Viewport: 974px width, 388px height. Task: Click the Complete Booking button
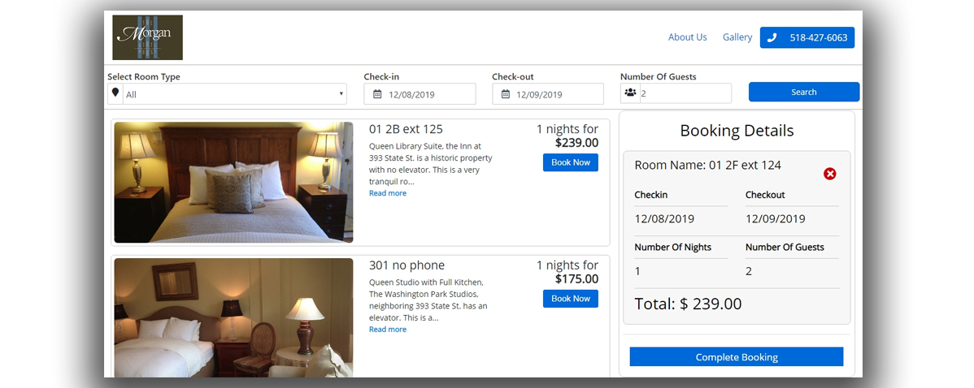(736, 357)
